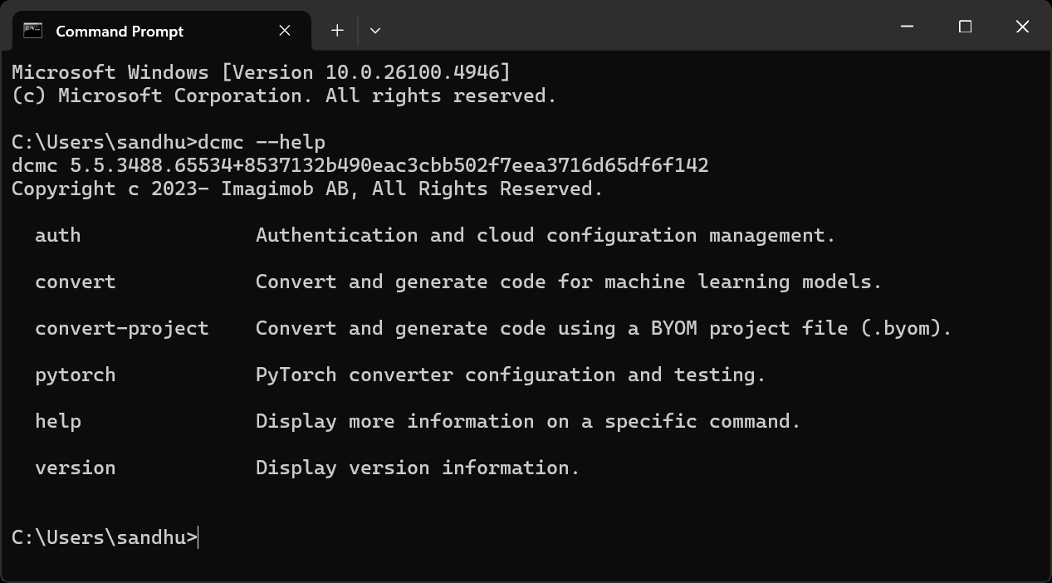Click on the 'pytorch' command text
Image resolution: width=1052 pixels, height=583 pixels.
[76, 375]
